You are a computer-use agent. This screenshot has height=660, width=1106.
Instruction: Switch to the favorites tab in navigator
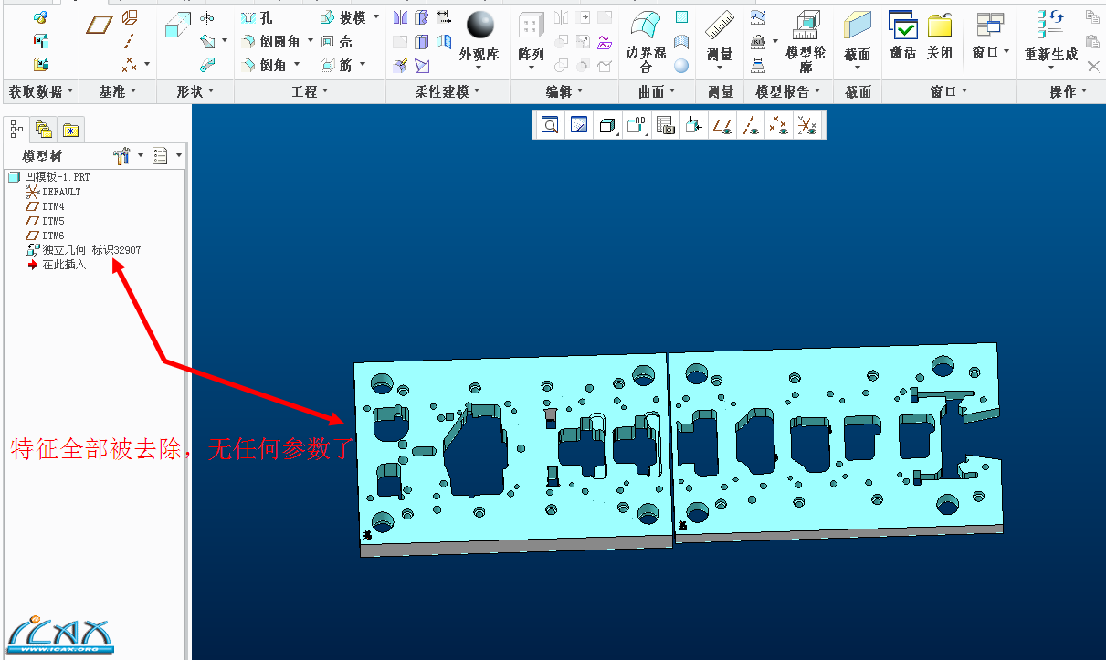coord(70,130)
